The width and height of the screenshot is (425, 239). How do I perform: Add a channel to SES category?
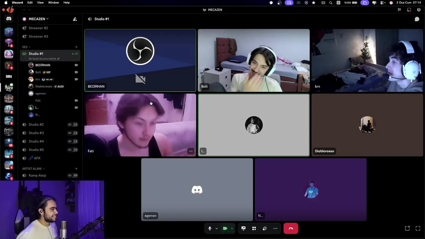coord(76,47)
